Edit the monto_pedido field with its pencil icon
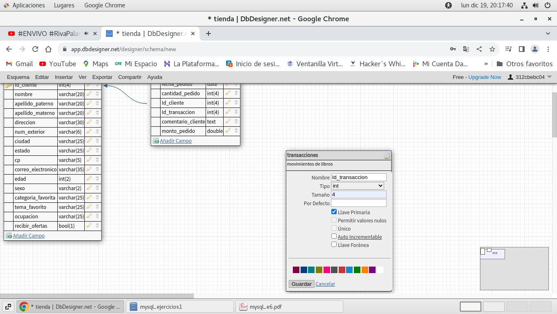Viewport: 557px width, 314px height. click(x=228, y=131)
